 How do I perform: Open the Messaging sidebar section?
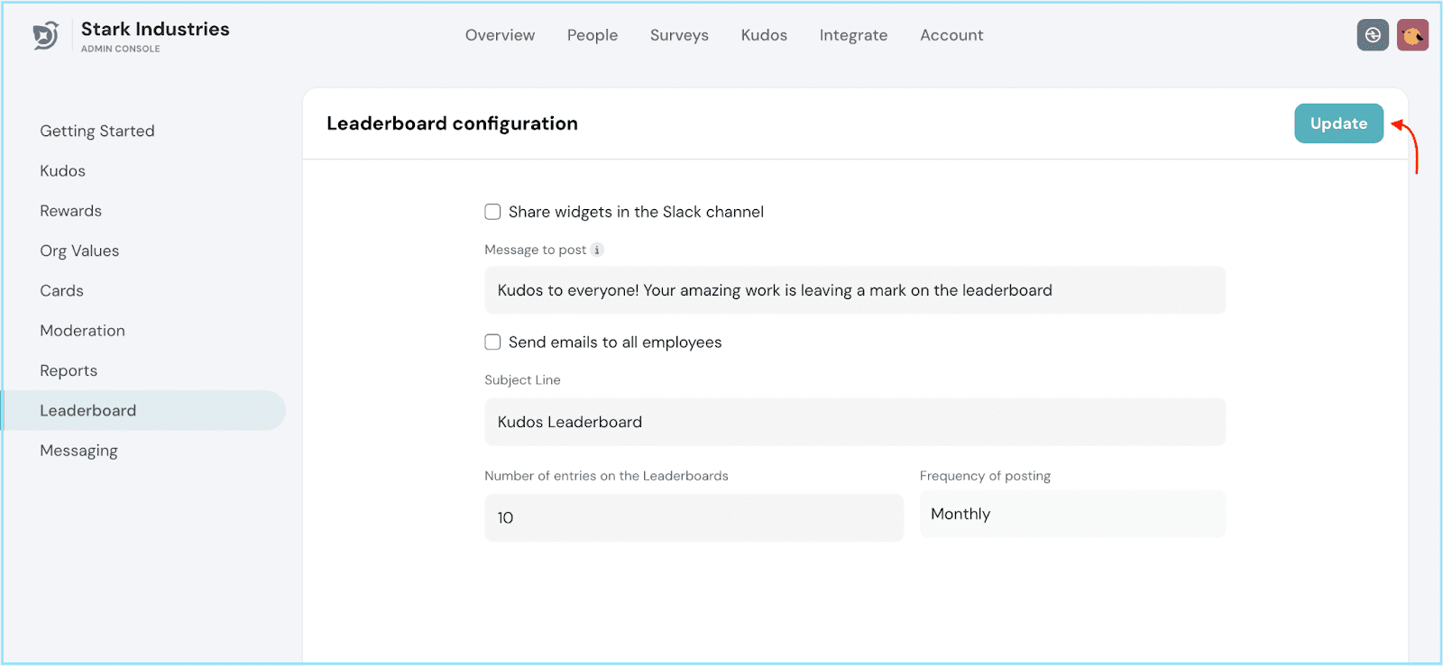click(x=78, y=451)
